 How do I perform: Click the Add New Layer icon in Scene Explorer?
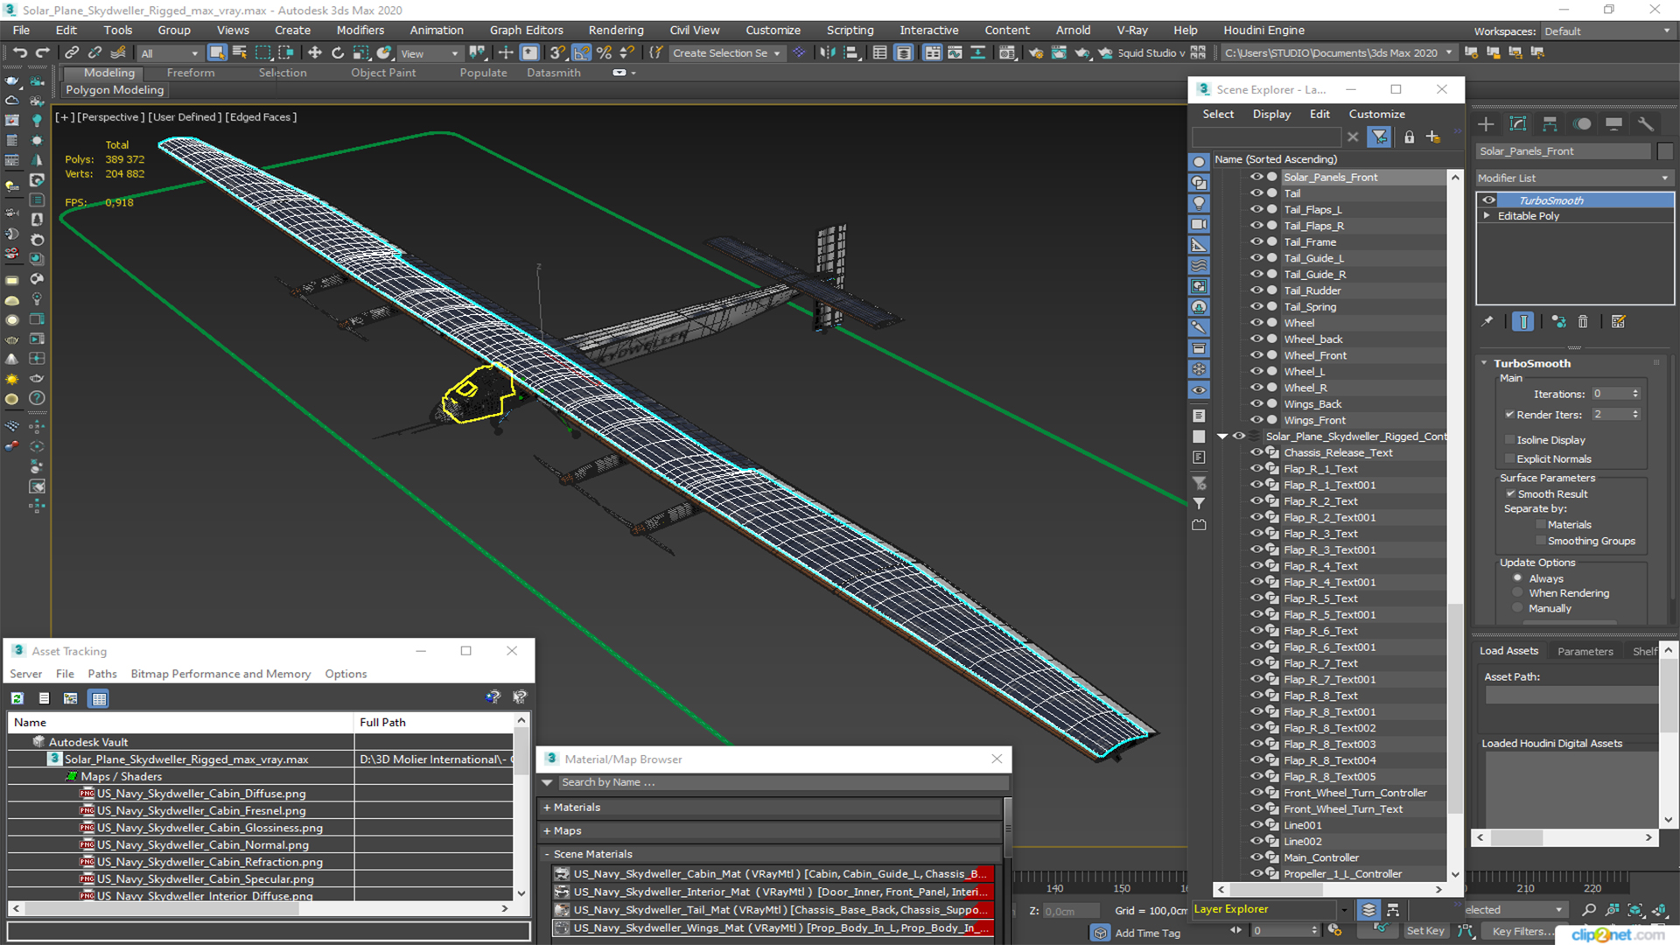coord(1433,137)
